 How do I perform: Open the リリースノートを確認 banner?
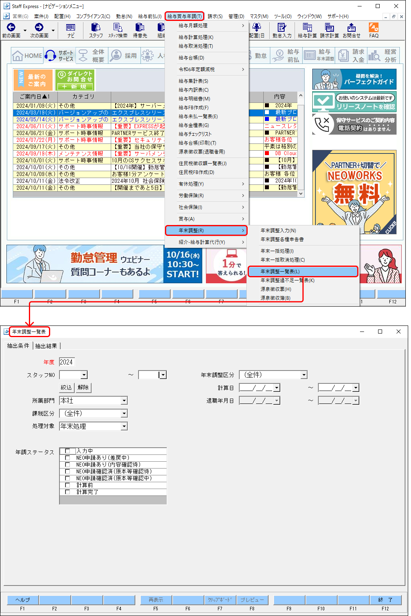354,102
